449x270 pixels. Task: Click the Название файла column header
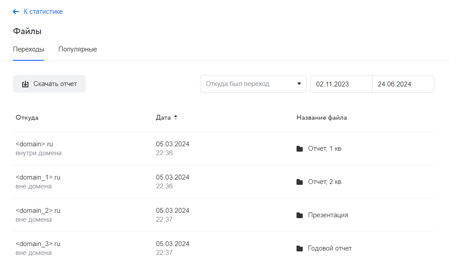pos(322,117)
